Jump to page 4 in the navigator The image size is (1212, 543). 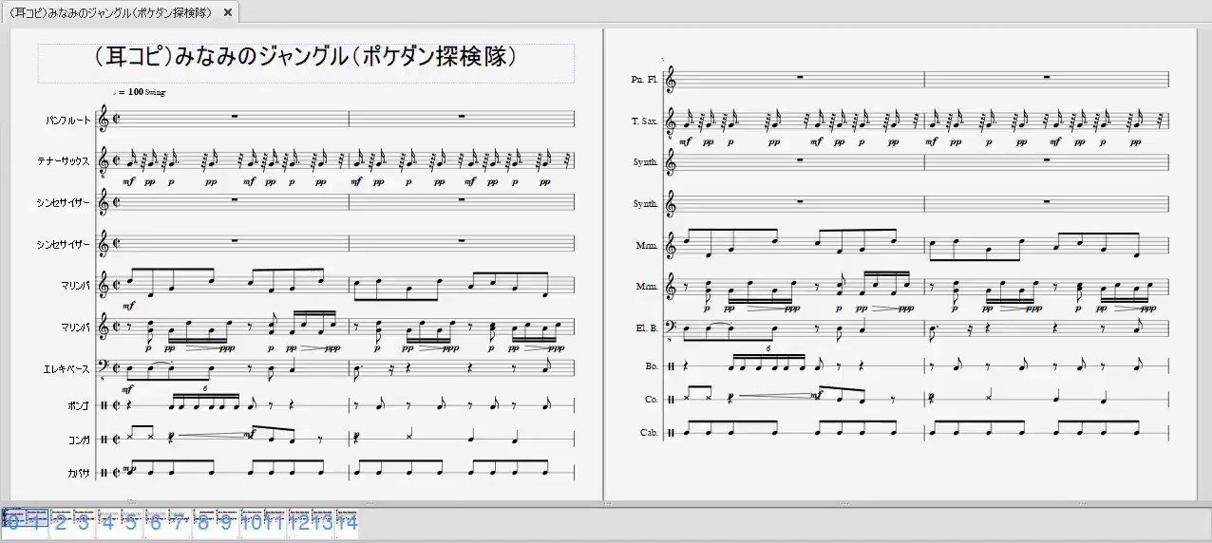(107, 521)
